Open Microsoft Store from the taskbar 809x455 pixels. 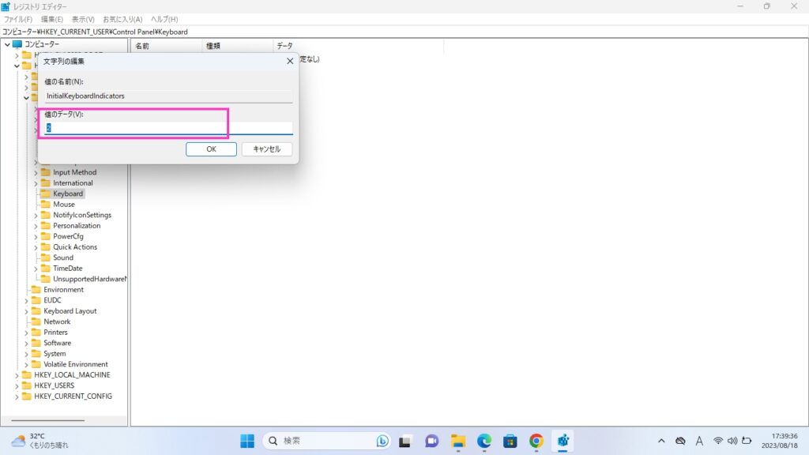[510, 441]
